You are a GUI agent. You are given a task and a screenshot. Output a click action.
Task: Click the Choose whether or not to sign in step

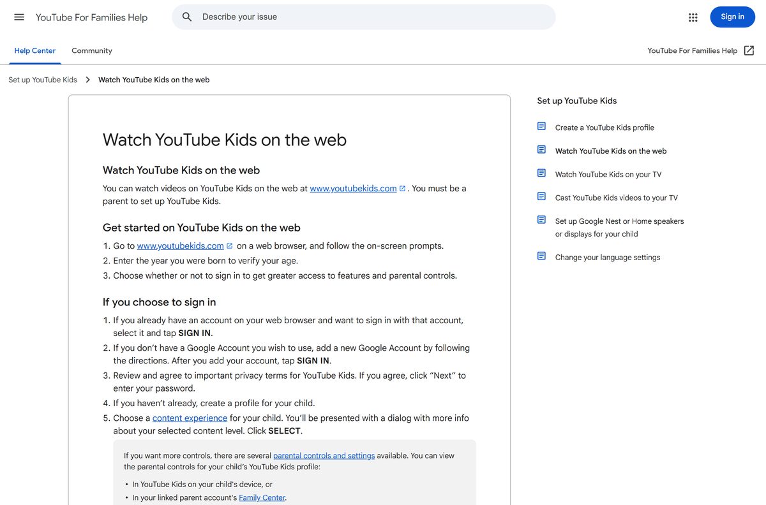[x=285, y=276]
